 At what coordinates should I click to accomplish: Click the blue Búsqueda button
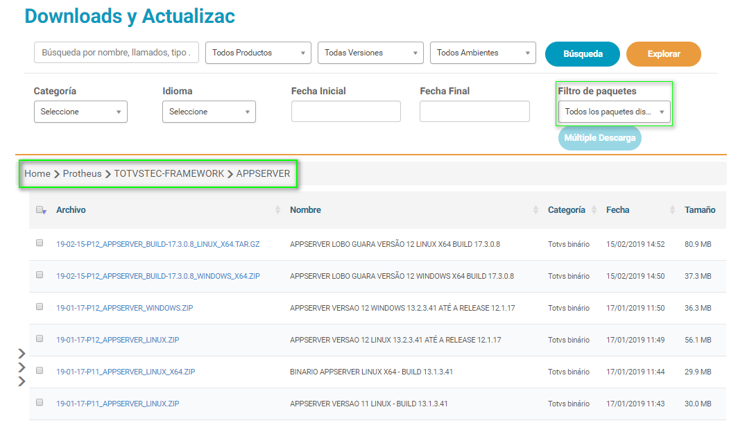pyautogui.click(x=583, y=54)
